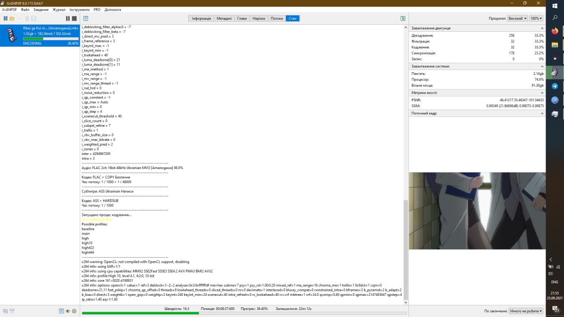This screenshot has width=564, height=317.
Task: Switch to the Потоки tab
Action: click(x=277, y=18)
